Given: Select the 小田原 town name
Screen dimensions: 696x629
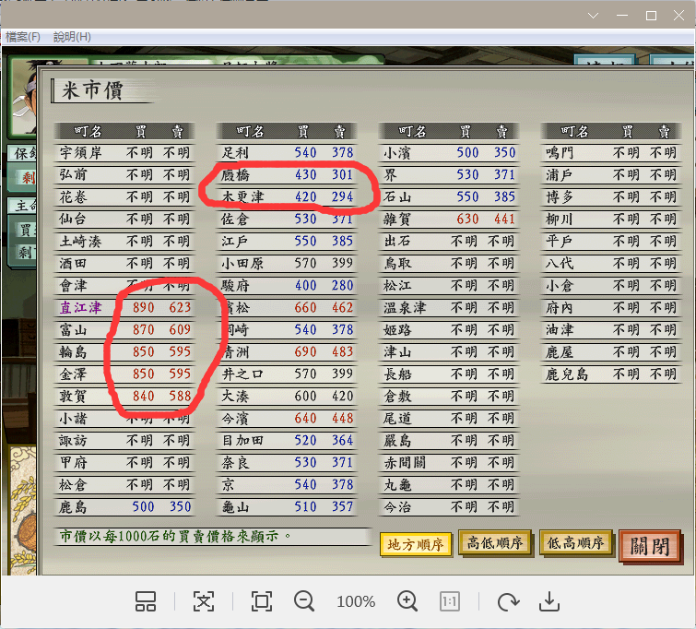Looking at the screenshot, I should point(242,263).
